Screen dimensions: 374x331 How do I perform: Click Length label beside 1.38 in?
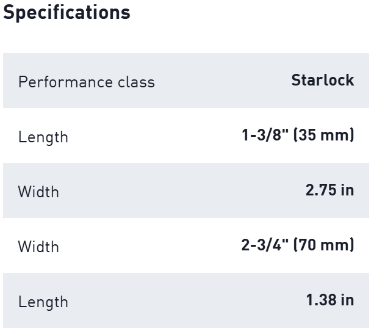point(43,302)
